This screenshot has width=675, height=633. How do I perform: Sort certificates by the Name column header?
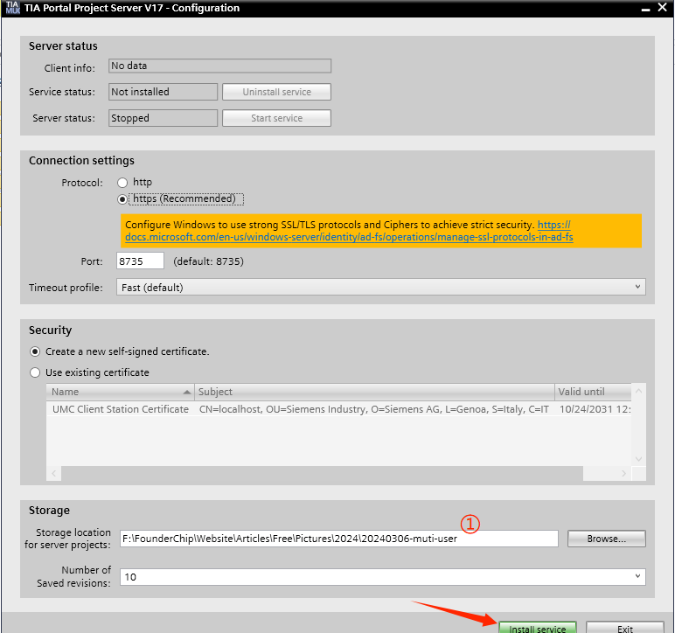[x=120, y=392]
